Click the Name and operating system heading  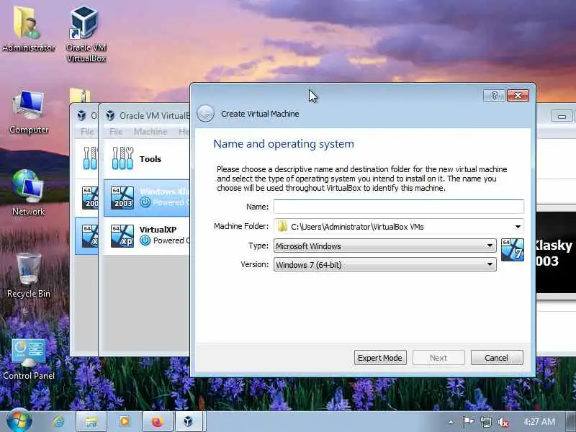pyautogui.click(x=284, y=143)
